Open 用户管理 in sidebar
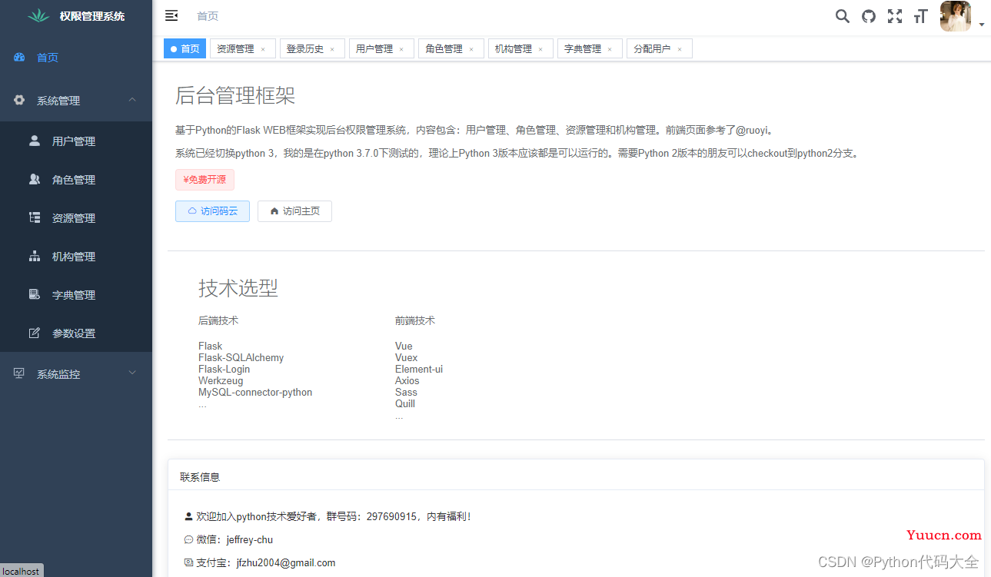 click(76, 141)
